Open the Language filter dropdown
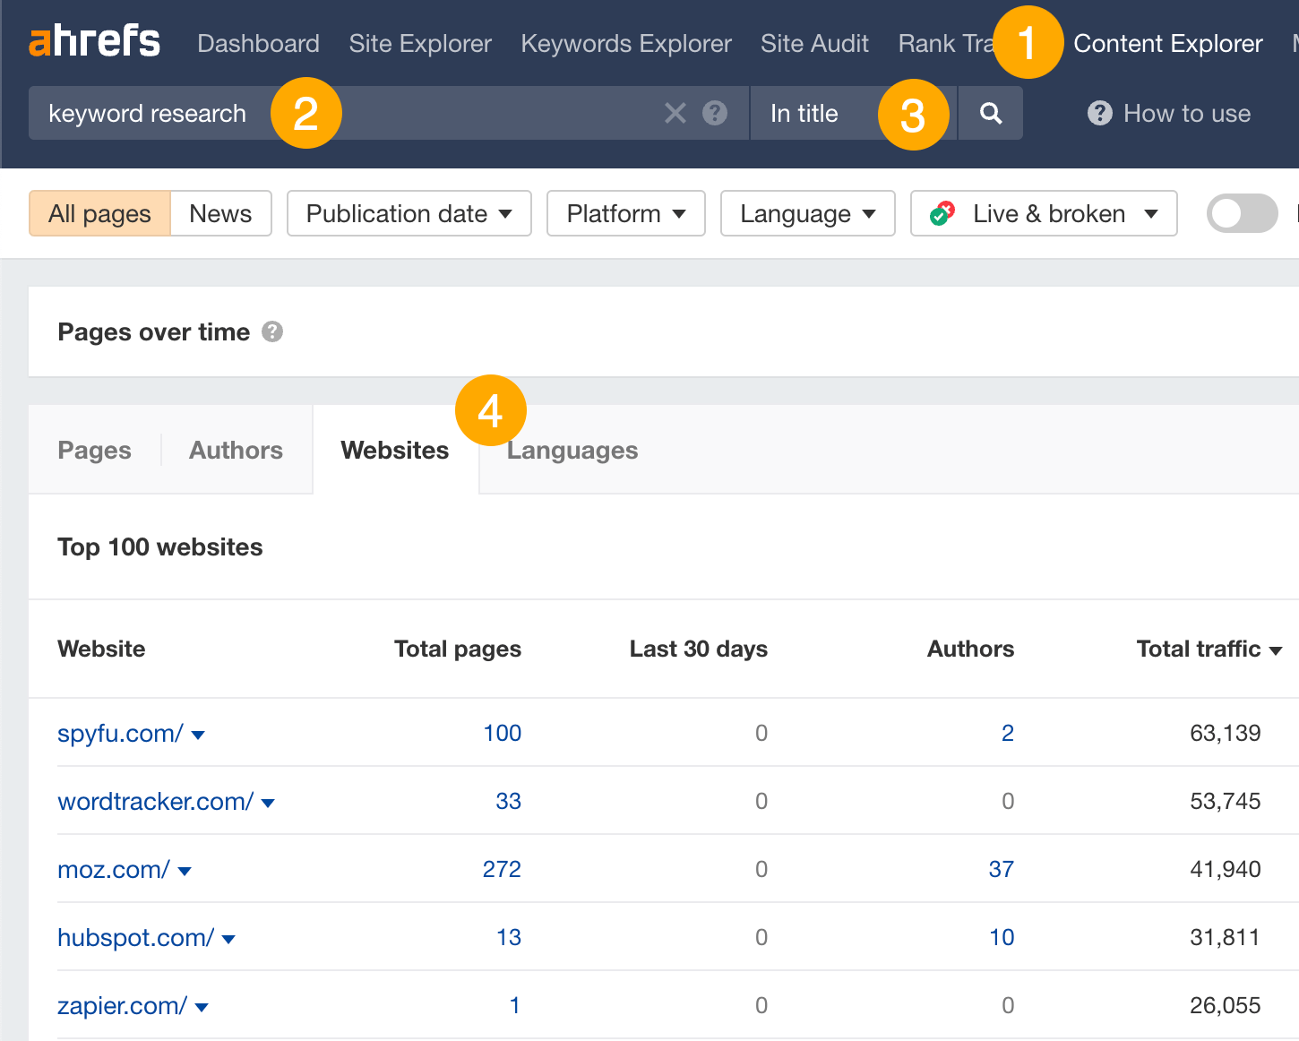This screenshot has height=1041, width=1299. pyautogui.click(x=805, y=213)
